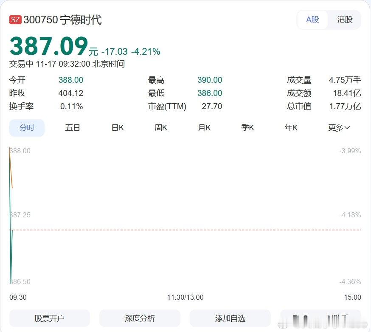Viewport: 371px width, 332px height.
Task: Click the 换手率 turnover rate value
Action: tap(72, 107)
